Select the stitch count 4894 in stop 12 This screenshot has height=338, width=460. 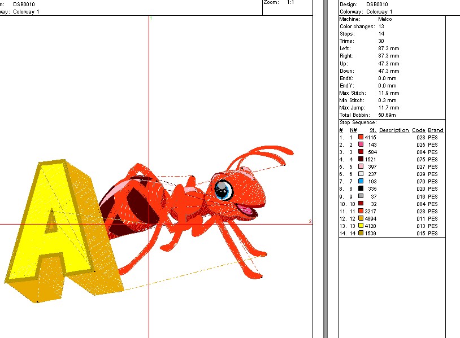pos(371,218)
